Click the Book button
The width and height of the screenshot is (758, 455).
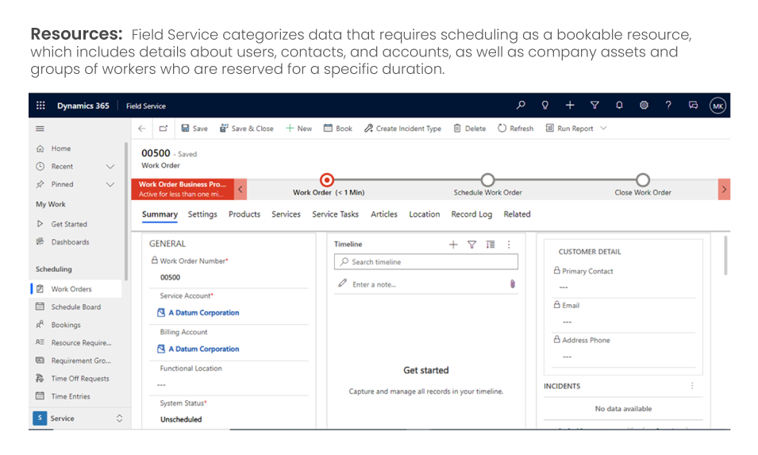[x=338, y=129]
